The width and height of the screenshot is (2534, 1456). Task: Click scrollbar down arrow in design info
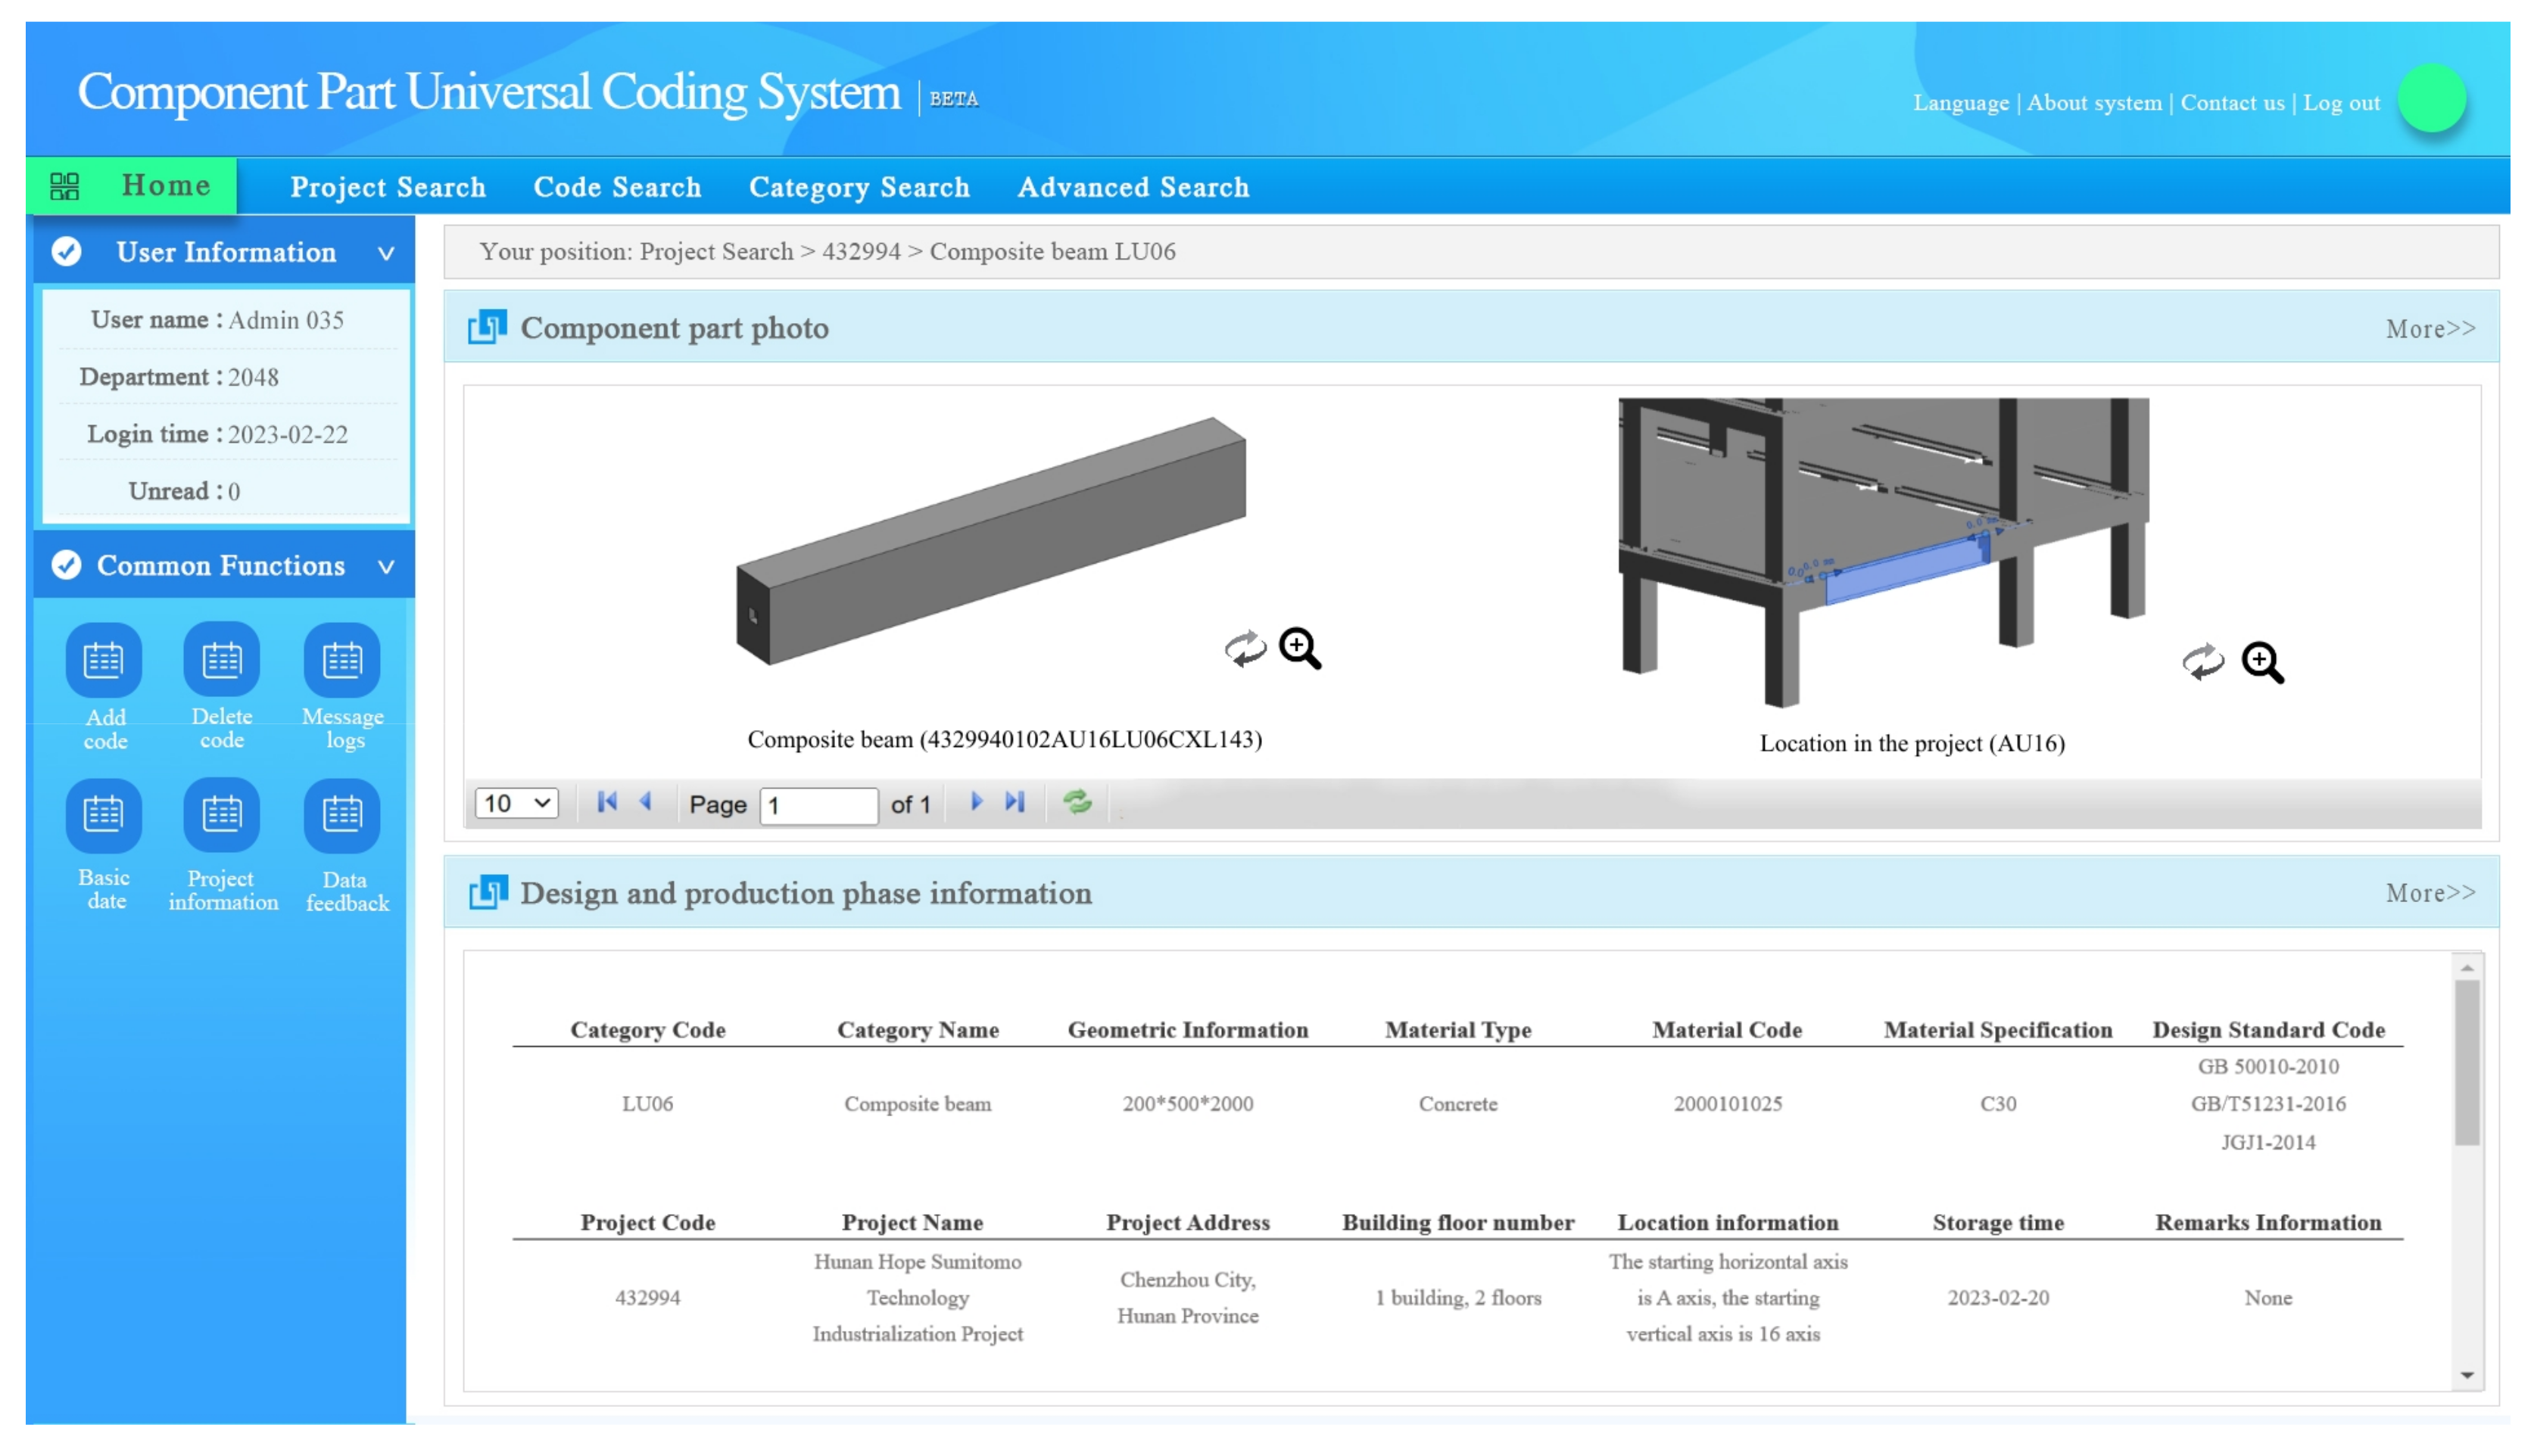tap(2466, 1375)
